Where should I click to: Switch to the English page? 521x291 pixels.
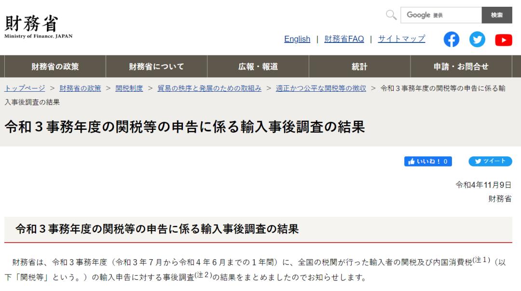point(297,39)
